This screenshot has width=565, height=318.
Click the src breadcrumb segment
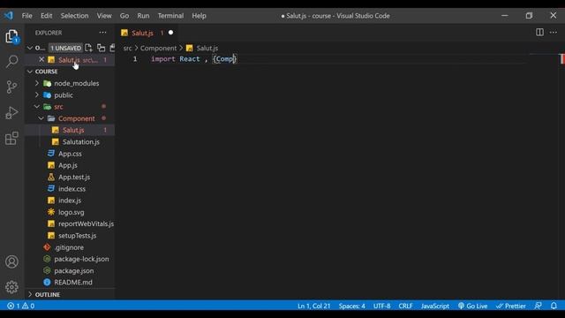pyautogui.click(x=127, y=48)
